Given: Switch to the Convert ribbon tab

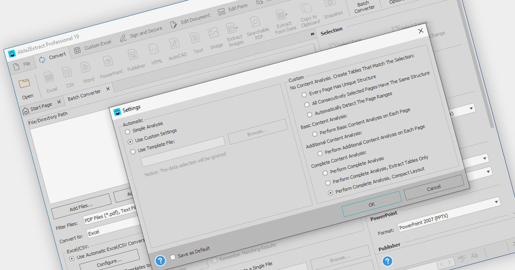Looking at the screenshot, I should [x=53, y=57].
